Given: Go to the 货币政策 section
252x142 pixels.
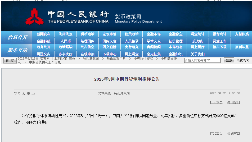Looking at the screenshot, I should (87, 34).
